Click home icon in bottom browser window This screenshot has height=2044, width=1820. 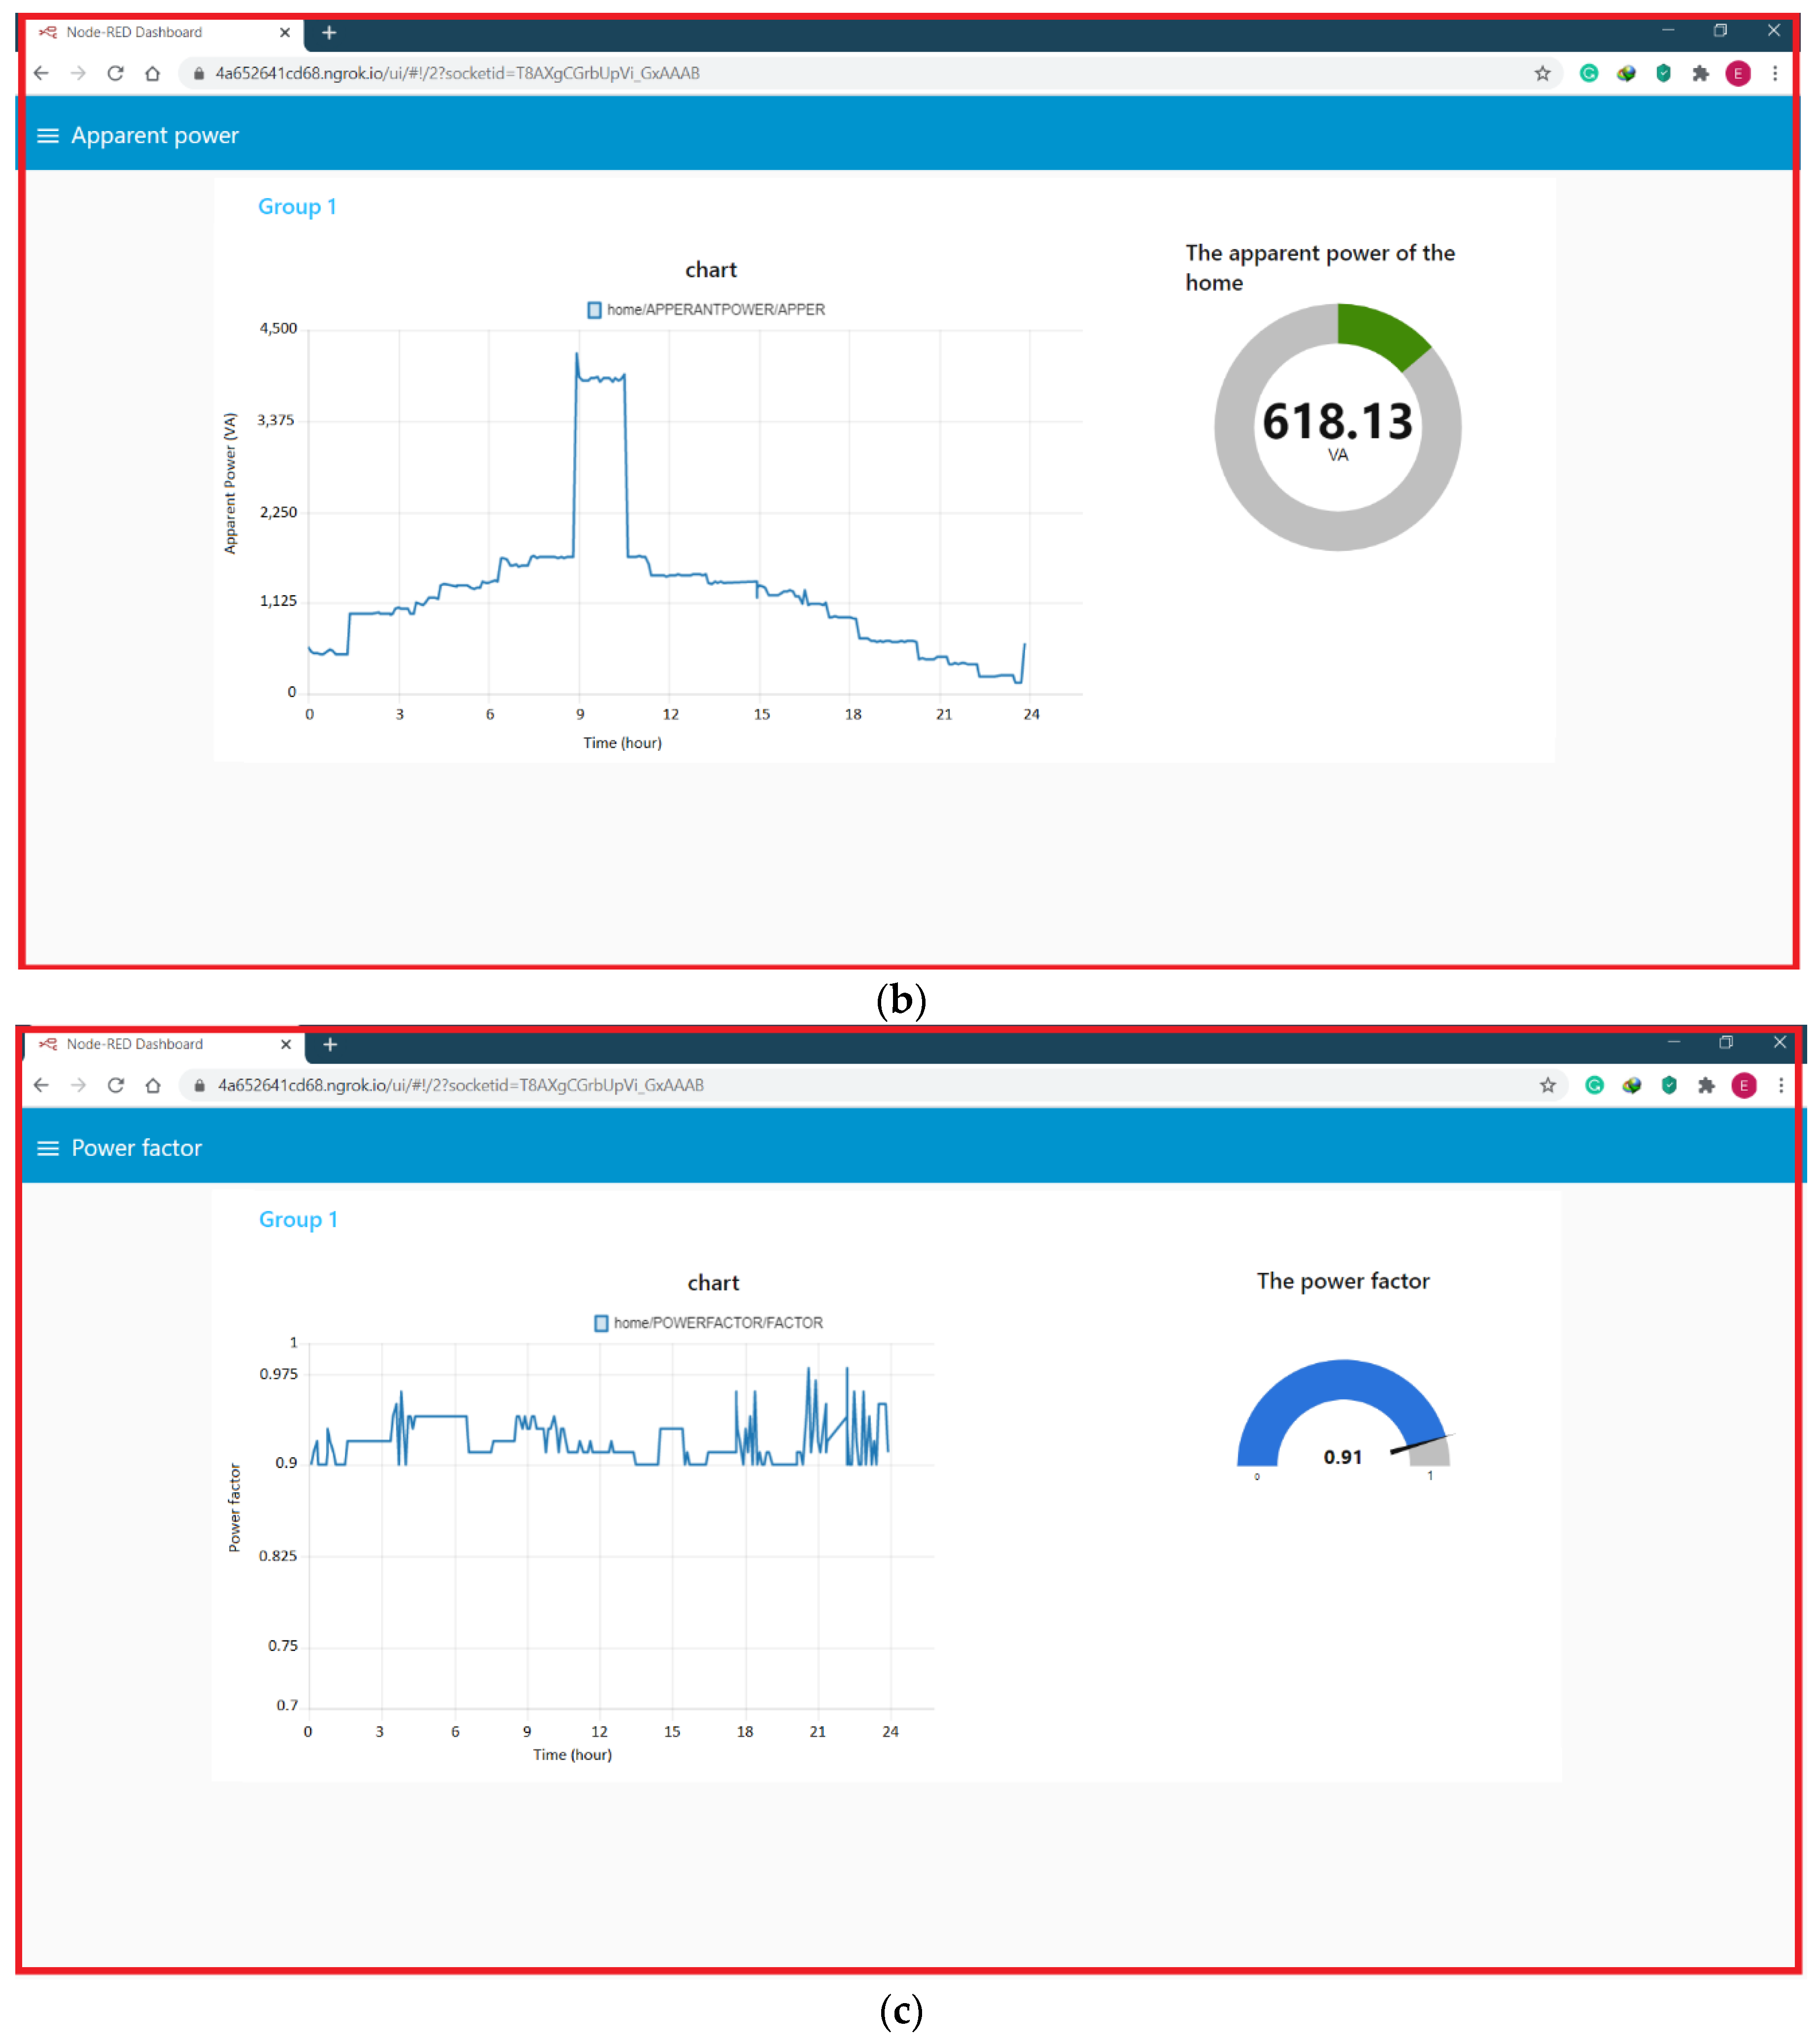click(x=153, y=1085)
